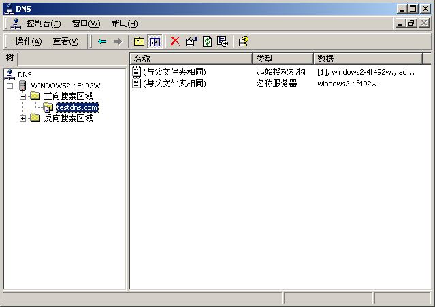
Task: Click the Back arrow toolbar icon
Action: click(102, 41)
